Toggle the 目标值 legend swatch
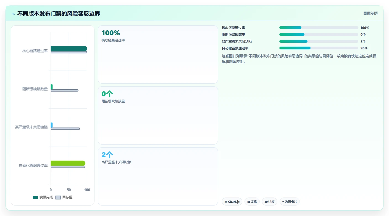Viewport: 389px width, 216px height. coord(58,197)
